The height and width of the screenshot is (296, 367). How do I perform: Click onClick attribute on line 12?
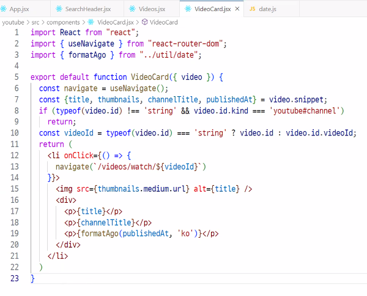pos(79,155)
